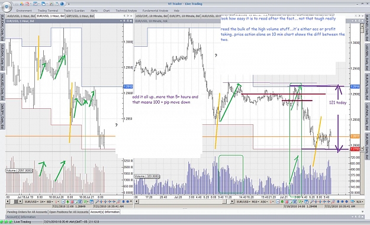The width and height of the screenshot is (370, 225).
Task: Click the monitor icon beside N/A in right toolbar
Action: (353, 202)
